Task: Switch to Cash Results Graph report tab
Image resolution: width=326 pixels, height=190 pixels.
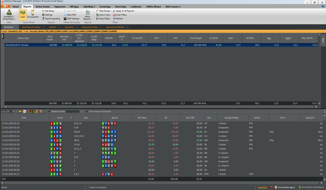Action: coord(31,27)
